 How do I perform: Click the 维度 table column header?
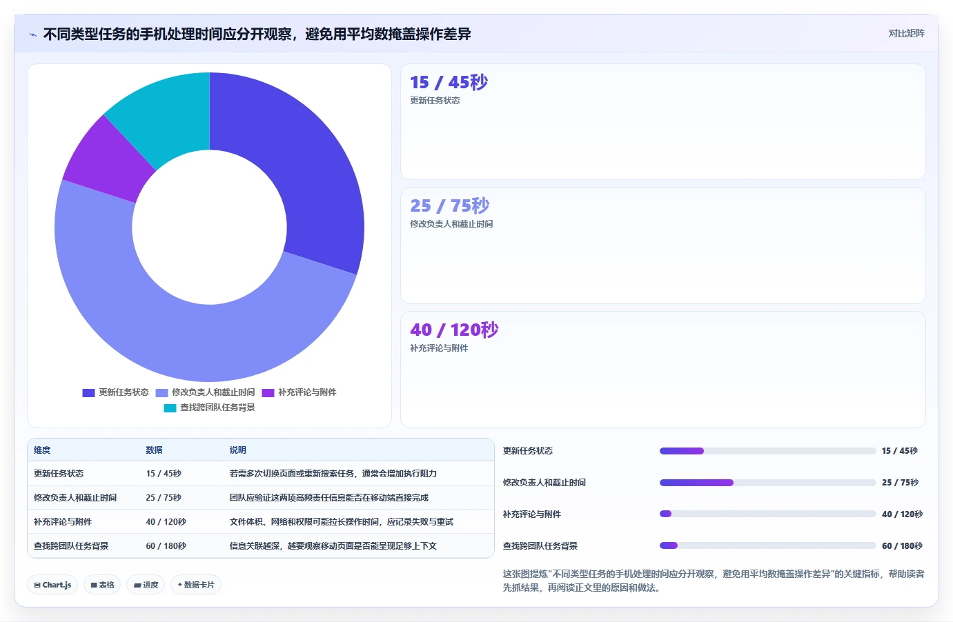tap(42, 450)
